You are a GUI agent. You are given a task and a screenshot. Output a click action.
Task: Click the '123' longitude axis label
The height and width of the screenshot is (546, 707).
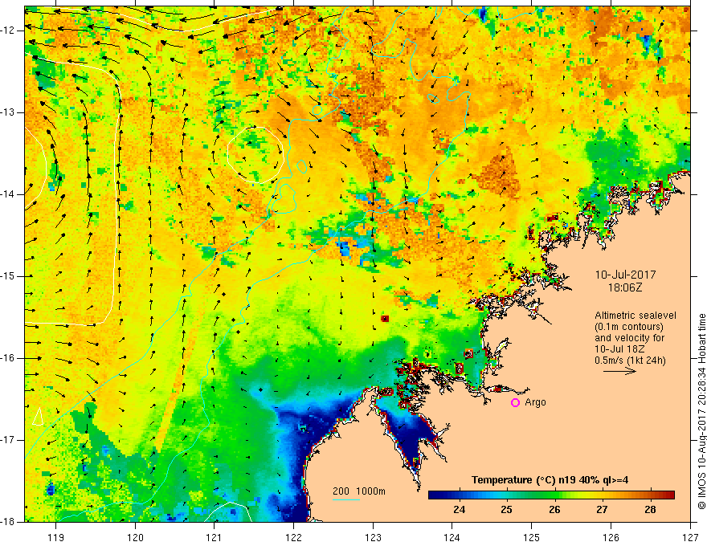[x=373, y=537]
